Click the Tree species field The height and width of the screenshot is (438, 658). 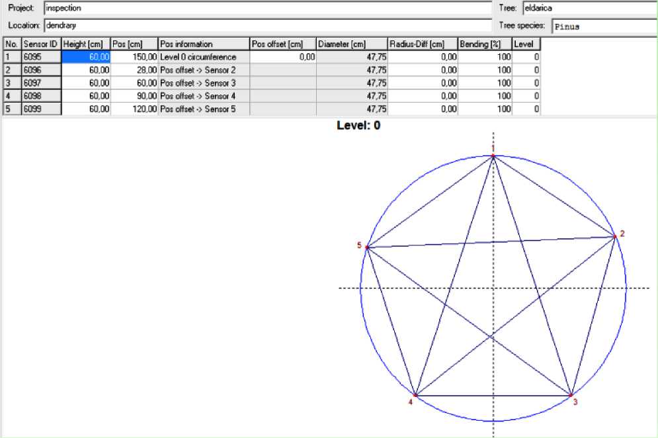(x=603, y=26)
